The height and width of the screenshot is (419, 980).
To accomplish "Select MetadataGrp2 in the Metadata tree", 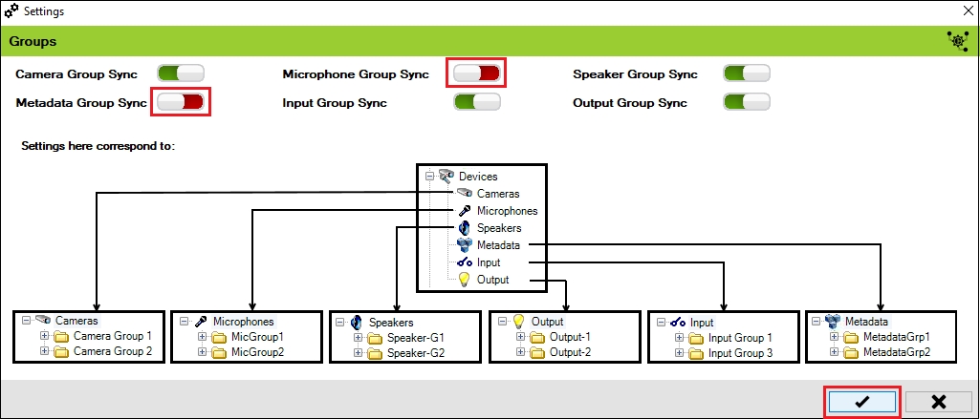I will 896,353.
